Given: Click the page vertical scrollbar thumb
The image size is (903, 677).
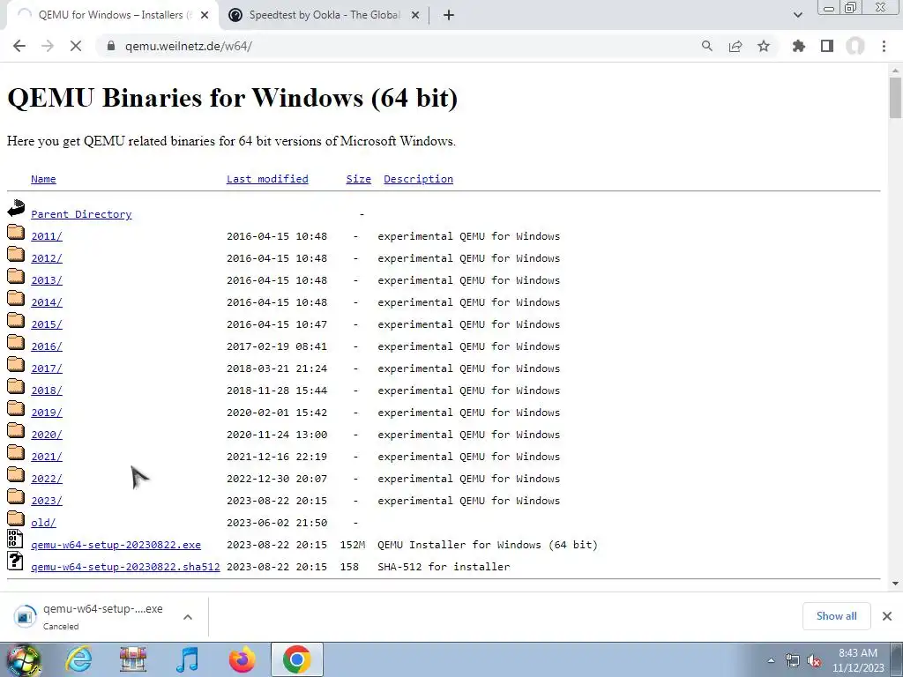Looking at the screenshot, I should tap(895, 97).
